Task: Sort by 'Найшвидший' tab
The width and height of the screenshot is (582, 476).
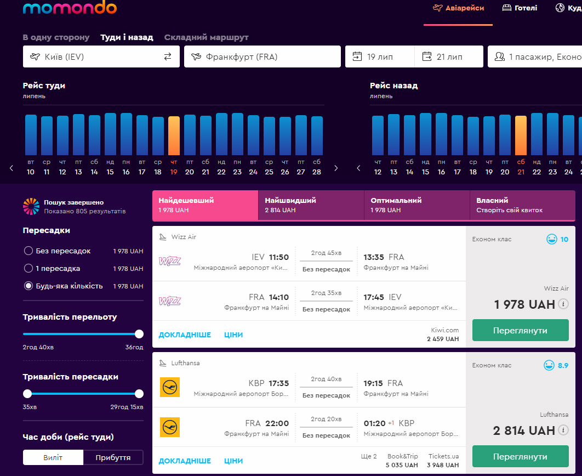Action: click(311, 205)
